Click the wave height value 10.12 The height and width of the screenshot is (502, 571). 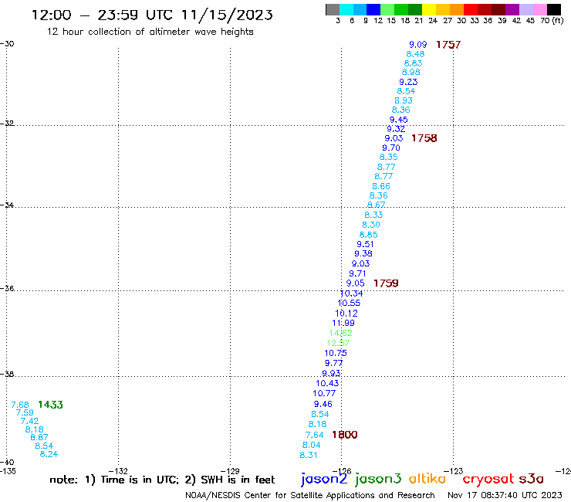[x=346, y=313]
